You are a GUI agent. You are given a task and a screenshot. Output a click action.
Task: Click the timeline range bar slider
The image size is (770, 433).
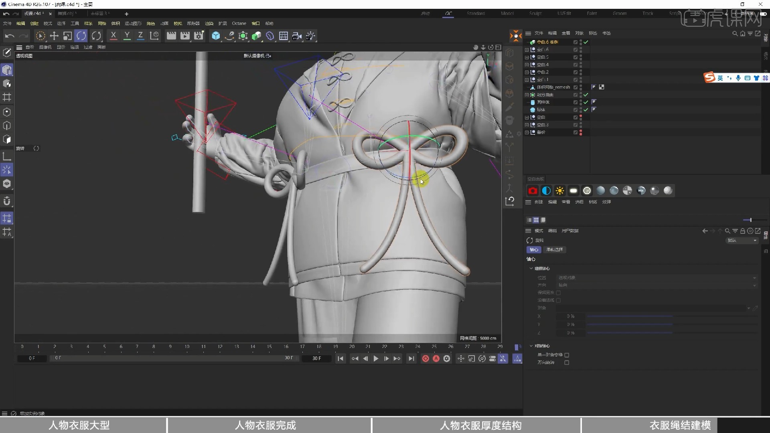[x=174, y=358]
